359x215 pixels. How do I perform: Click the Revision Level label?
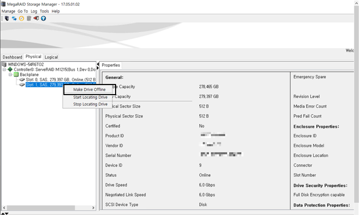[x=306, y=97]
